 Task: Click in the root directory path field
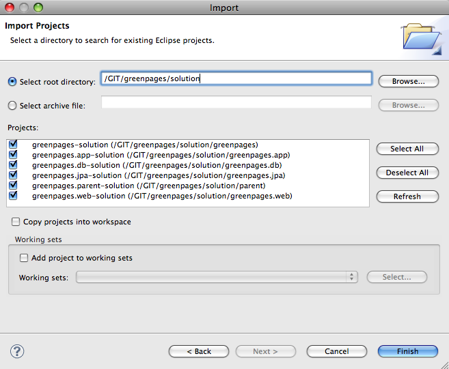(x=236, y=78)
